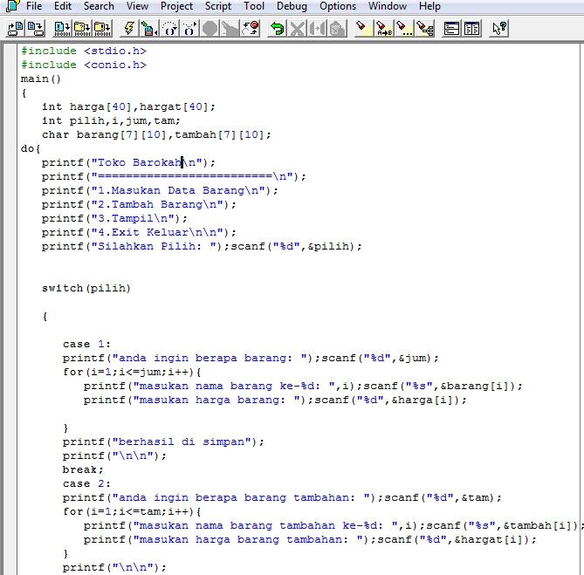Open the Window menu
The width and height of the screenshot is (584, 575).
point(387,6)
